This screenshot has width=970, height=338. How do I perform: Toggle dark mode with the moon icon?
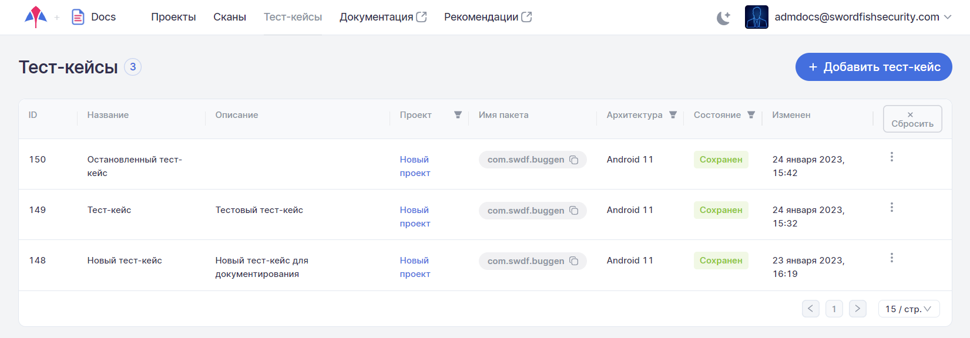tap(723, 18)
